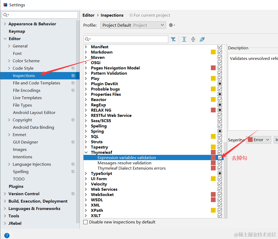Toggle the TypeScript inspections checkbox
This screenshot has height=239, width=278.
tap(220, 173)
